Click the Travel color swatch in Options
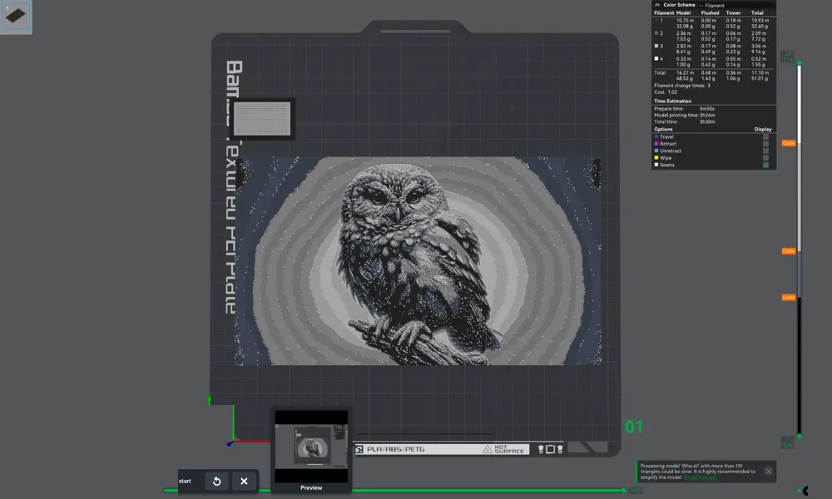The height and width of the screenshot is (499, 832). [656, 137]
